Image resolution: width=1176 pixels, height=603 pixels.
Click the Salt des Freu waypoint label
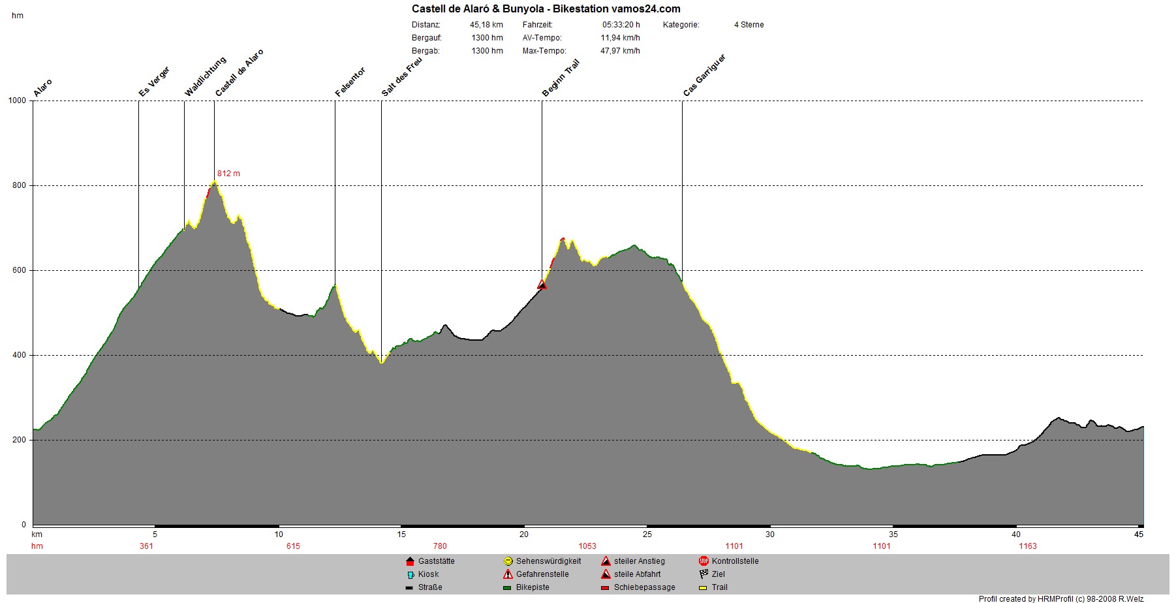coord(401,77)
